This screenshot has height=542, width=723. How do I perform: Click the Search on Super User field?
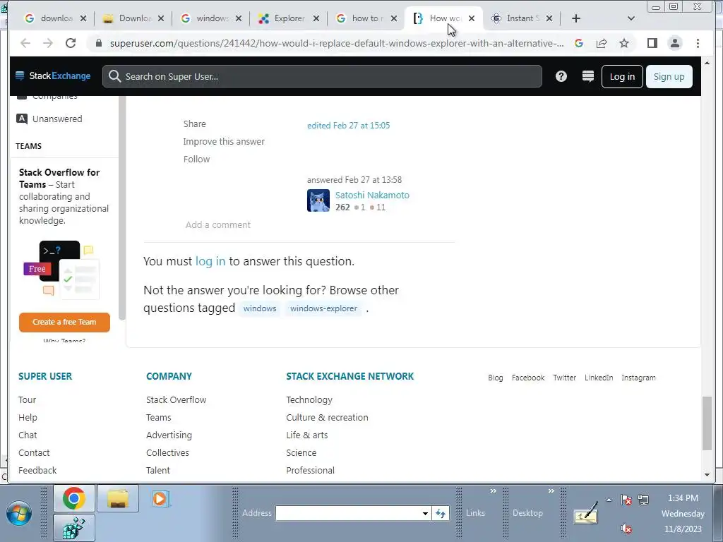[x=322, y=76]
